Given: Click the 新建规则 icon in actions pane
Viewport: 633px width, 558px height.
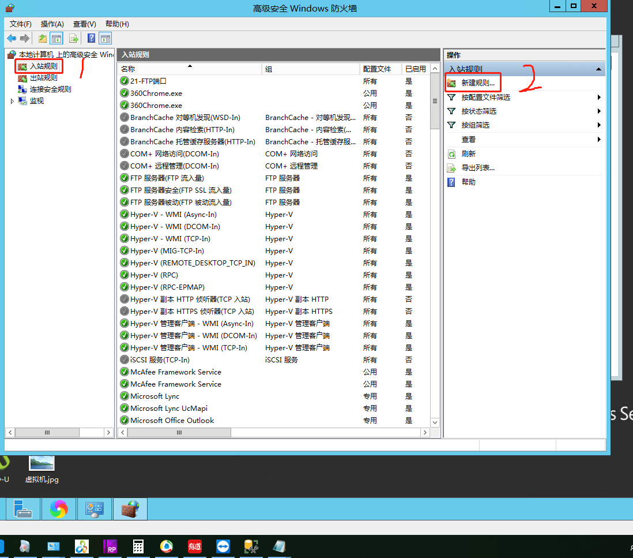Looking at the screenshot, I should [x=452, y=83].
